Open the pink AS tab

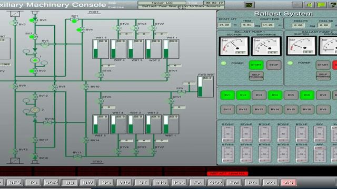[x=289, y=182]
